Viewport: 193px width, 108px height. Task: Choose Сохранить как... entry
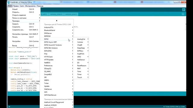pyautogui.click(x=24, y=30)
